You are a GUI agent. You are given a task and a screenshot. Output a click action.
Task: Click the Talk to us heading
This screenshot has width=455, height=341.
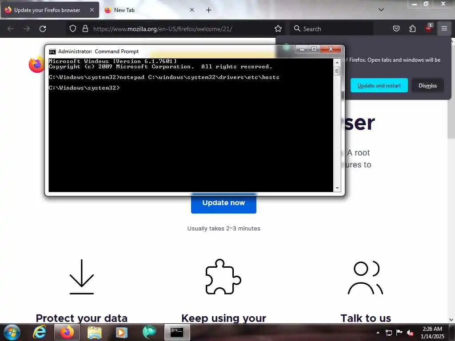(x=366, y=318)
